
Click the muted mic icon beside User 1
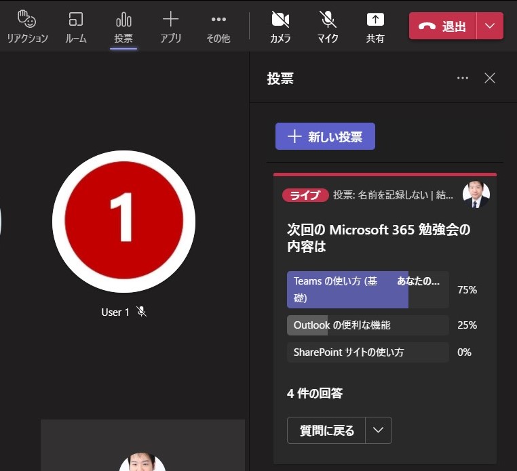142,312
